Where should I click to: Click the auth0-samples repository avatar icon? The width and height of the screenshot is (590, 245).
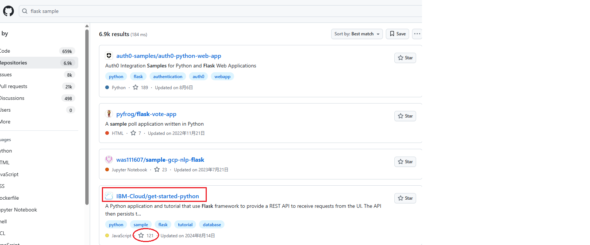109,56
